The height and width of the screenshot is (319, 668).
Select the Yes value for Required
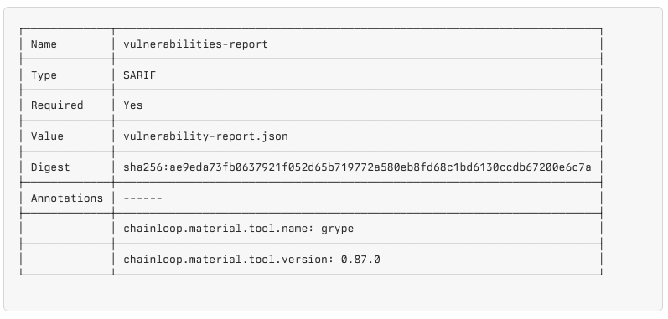click(x=133, y=105)
